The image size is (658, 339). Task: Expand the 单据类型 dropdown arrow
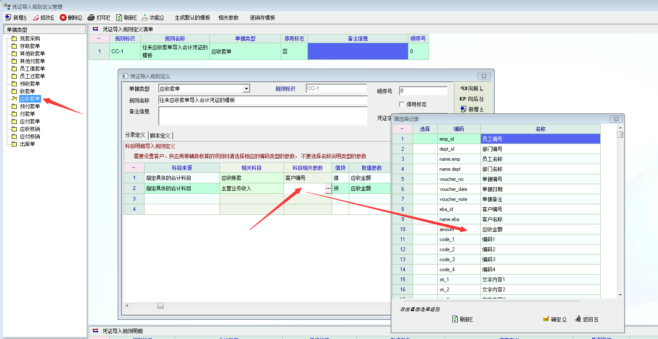pyautogui.click(x=247, y=89)
